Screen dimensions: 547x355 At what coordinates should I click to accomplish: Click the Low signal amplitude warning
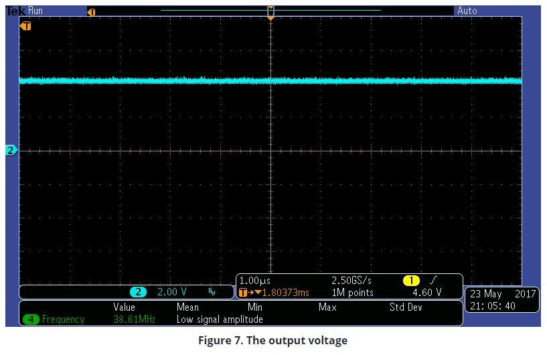point(220,319)
